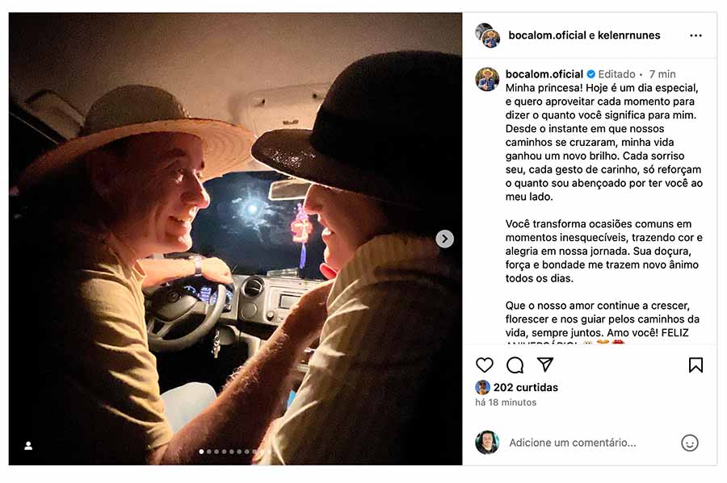Click the há 18 minutos timestamp
The width and height of the screenshot is (727, 483).
pyautogui.click(x=506, y=402)
